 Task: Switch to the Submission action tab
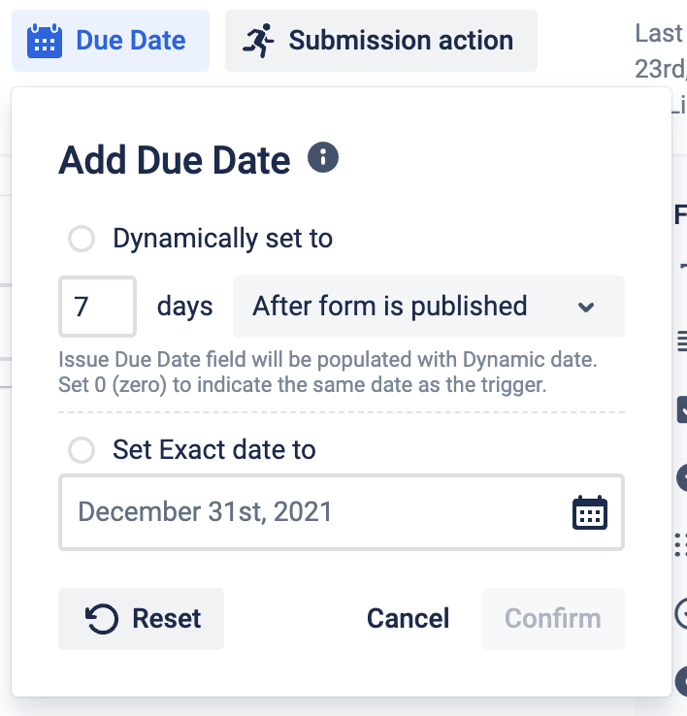click(381, 41)
